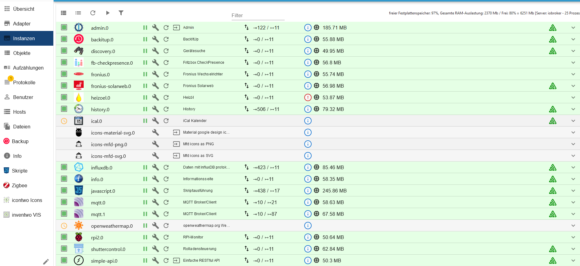Open the Benutzer users page
Image resolution: width=580 pixels, height=266 pixels.
click(x=27, y=97)
